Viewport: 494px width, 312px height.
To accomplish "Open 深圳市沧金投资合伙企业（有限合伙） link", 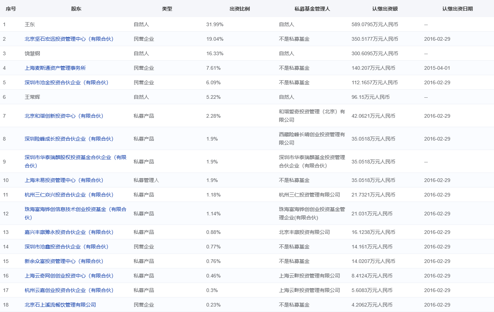I will point(66,82).
